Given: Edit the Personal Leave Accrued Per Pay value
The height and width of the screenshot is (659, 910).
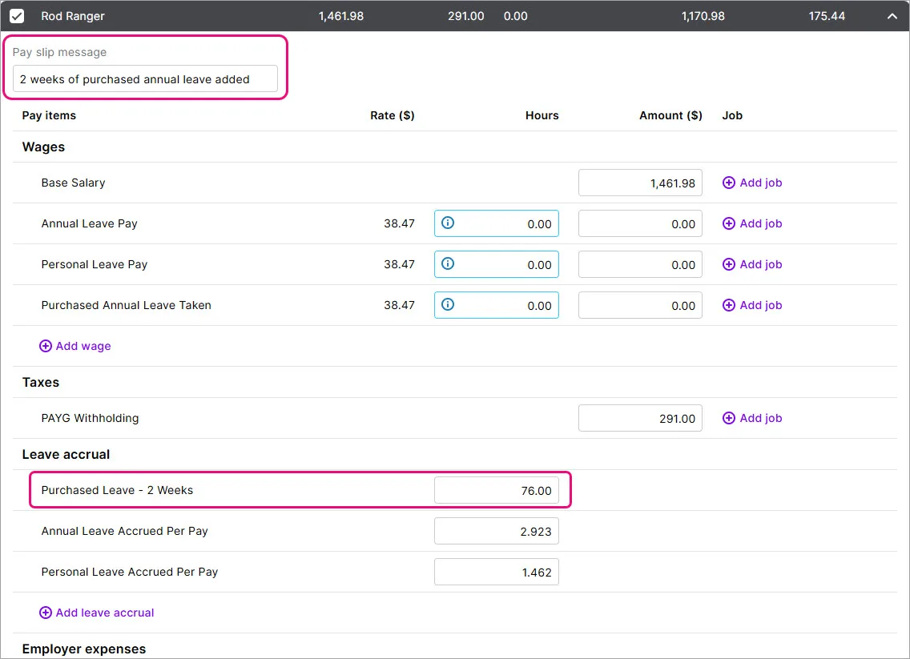Looking at the screenshot, I should (x=497, y=572).
